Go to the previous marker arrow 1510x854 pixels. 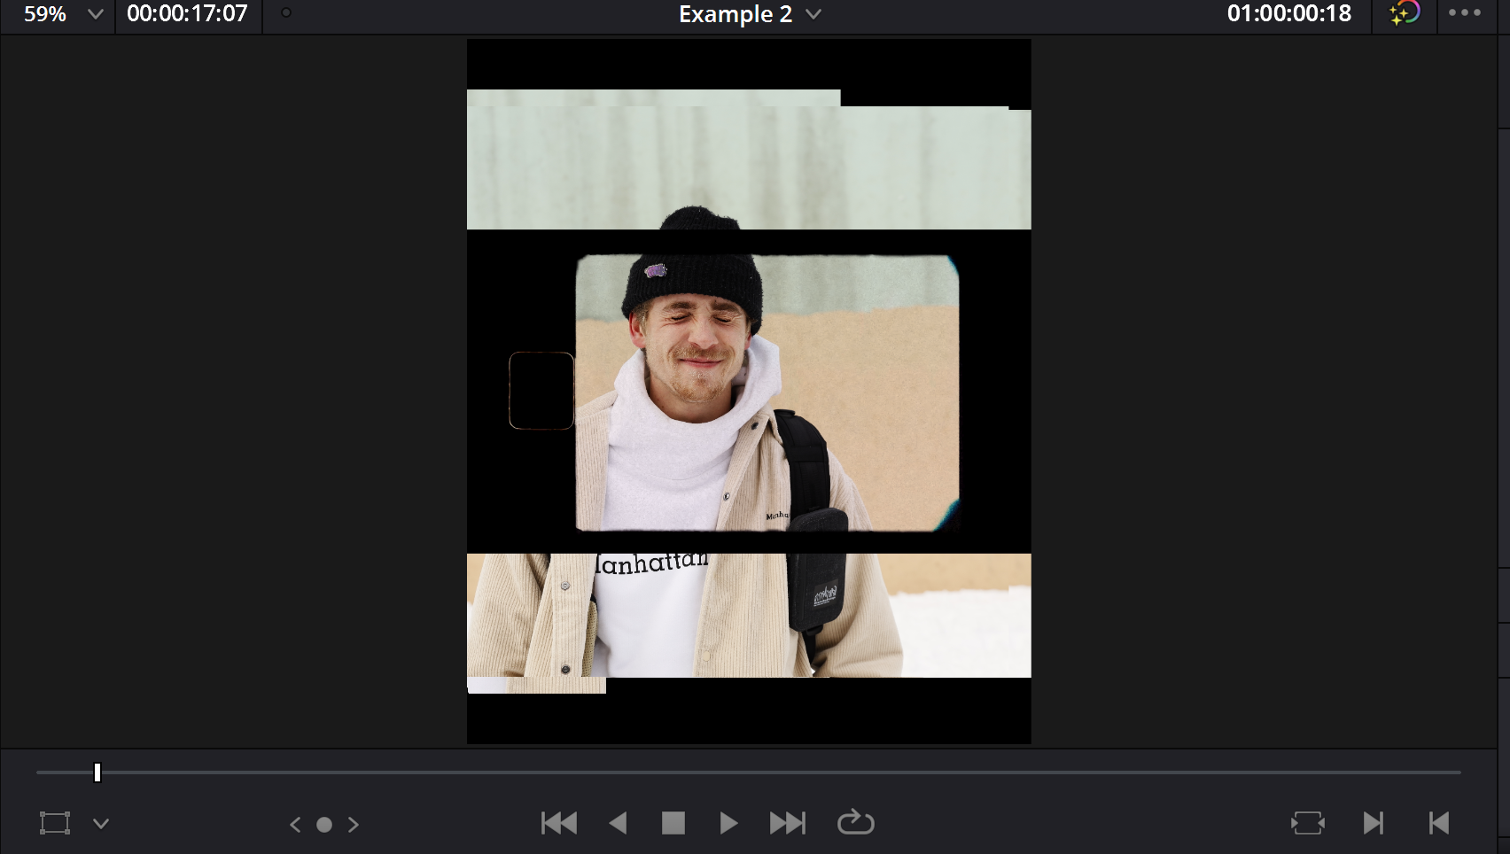[295, 825]
